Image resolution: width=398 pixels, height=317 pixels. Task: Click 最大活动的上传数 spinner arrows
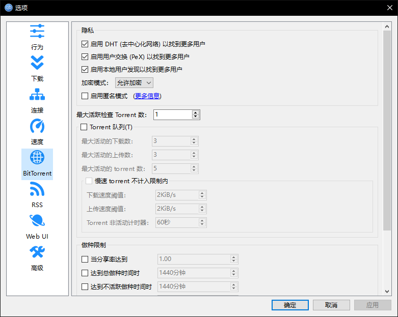[x=194, y=155]
